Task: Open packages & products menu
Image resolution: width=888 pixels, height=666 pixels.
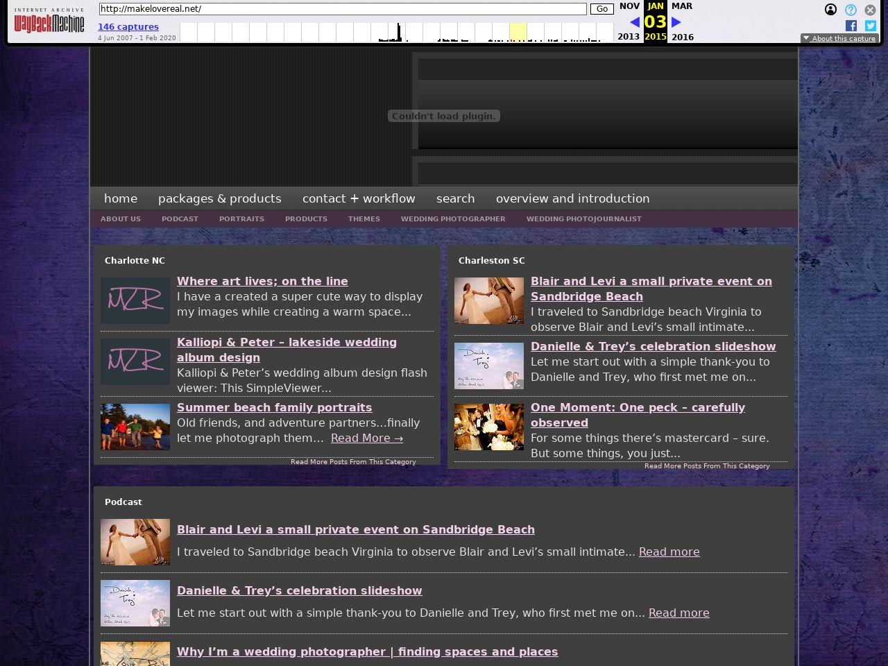Action: 219,198
